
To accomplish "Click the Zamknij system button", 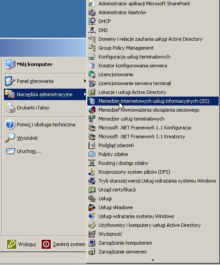I will [x=63, y=244].
